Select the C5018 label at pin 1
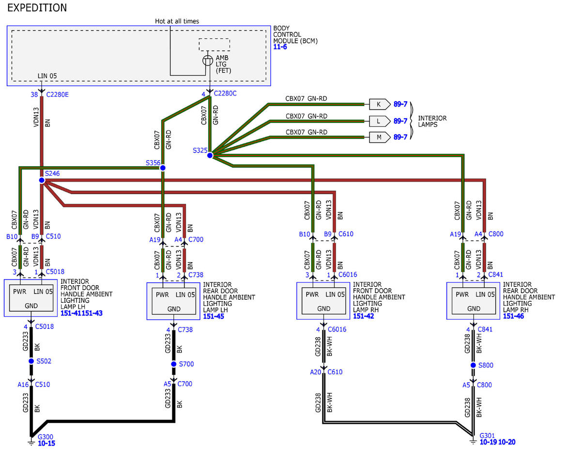The width and height of the screenshot is (581, 449). point(55,272)
